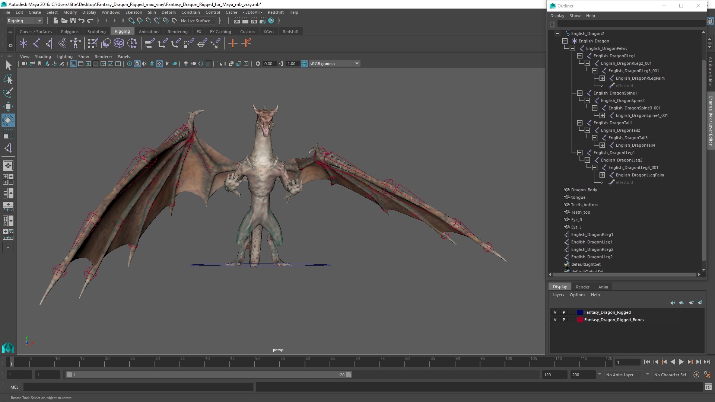Open the Show menu in the Outliner
Image resolution: width=715 pixels, height=402 pixels.
pos(575,16)
